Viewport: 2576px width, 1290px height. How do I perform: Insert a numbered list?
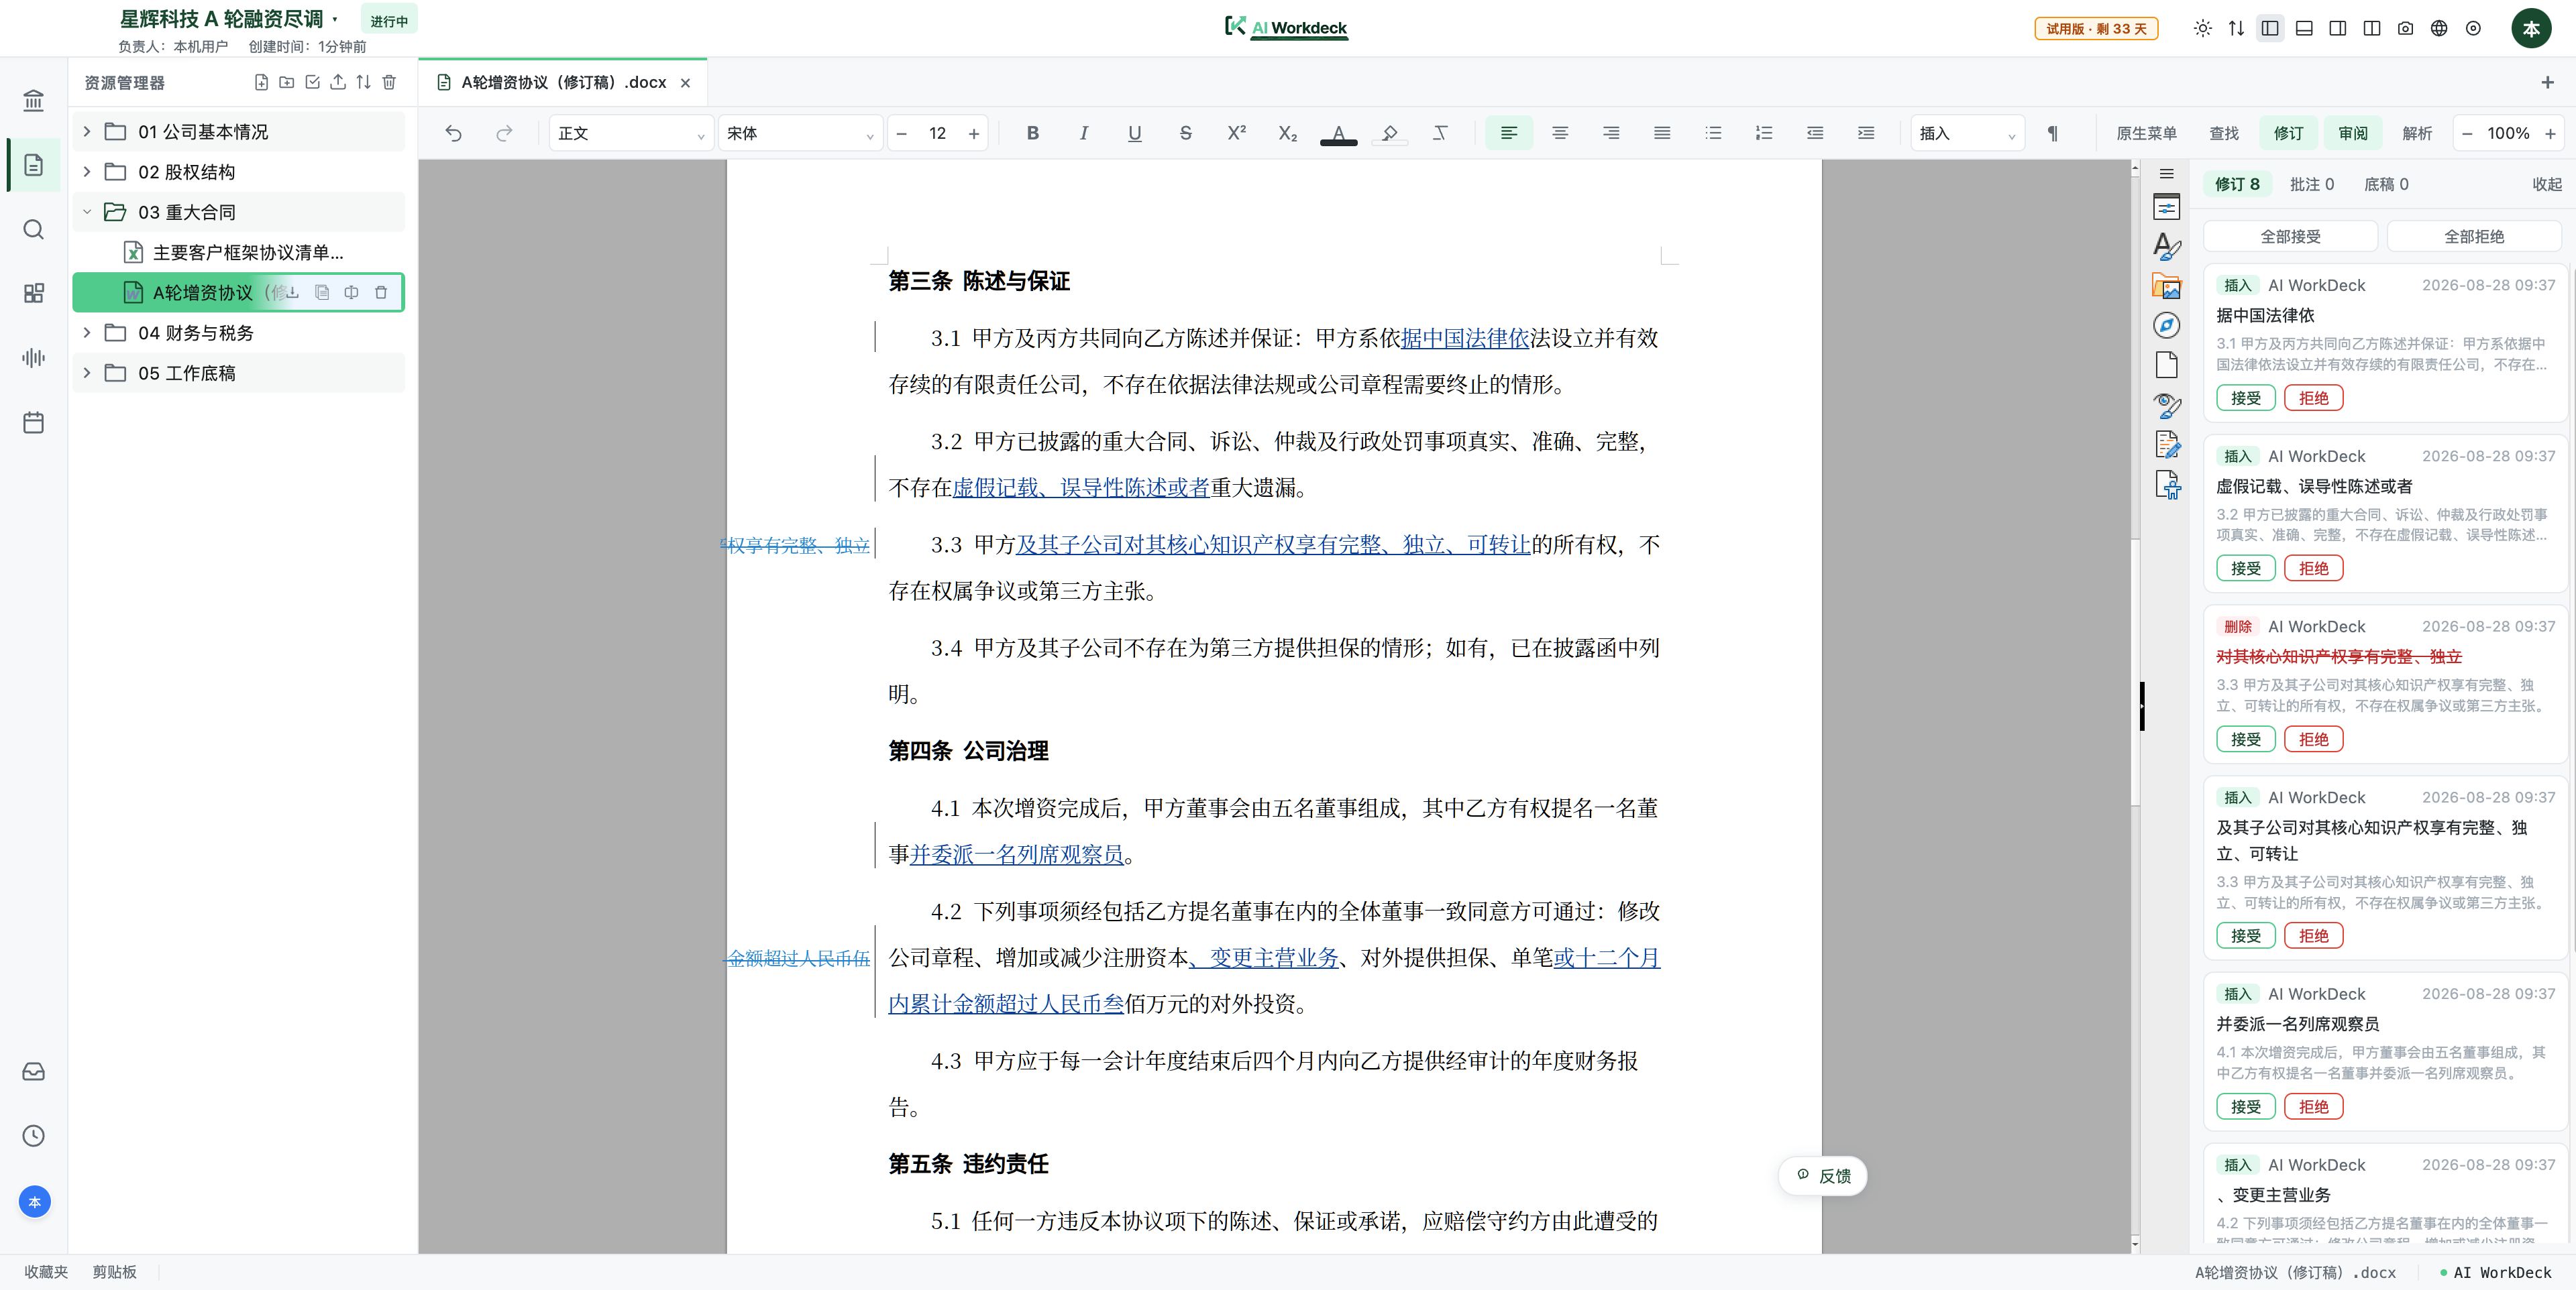coord(1764,133)
